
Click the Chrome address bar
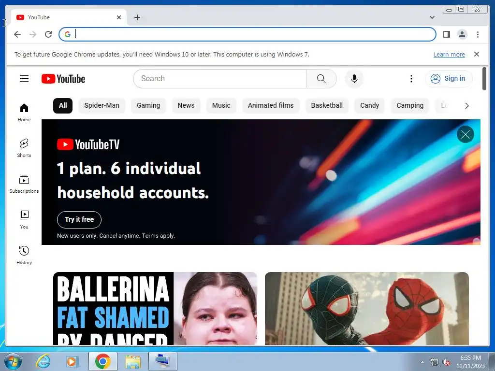[247, 34]
